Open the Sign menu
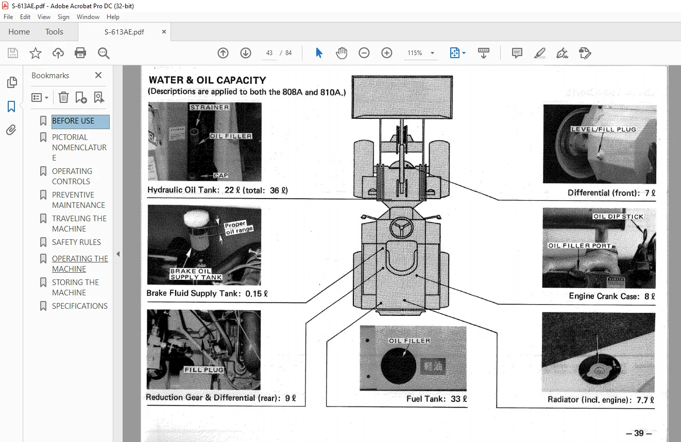681x442 pixels. point(63,17)
